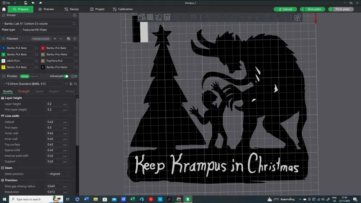Switch process scope to Objects
The height and width of the screenshot is (203, 361).
pyautogui.click(x=34, y=76)
